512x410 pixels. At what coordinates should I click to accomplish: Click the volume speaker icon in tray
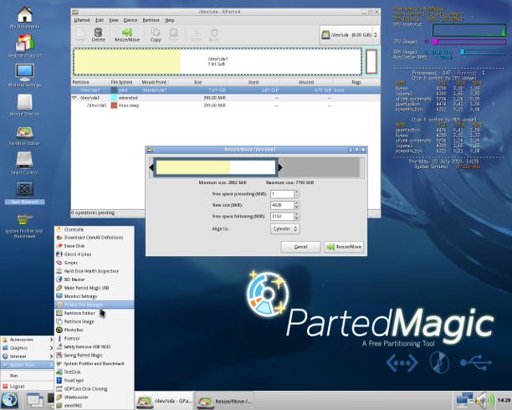pos(484,400)
